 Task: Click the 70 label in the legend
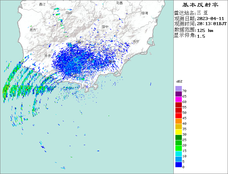pos(184,91)
